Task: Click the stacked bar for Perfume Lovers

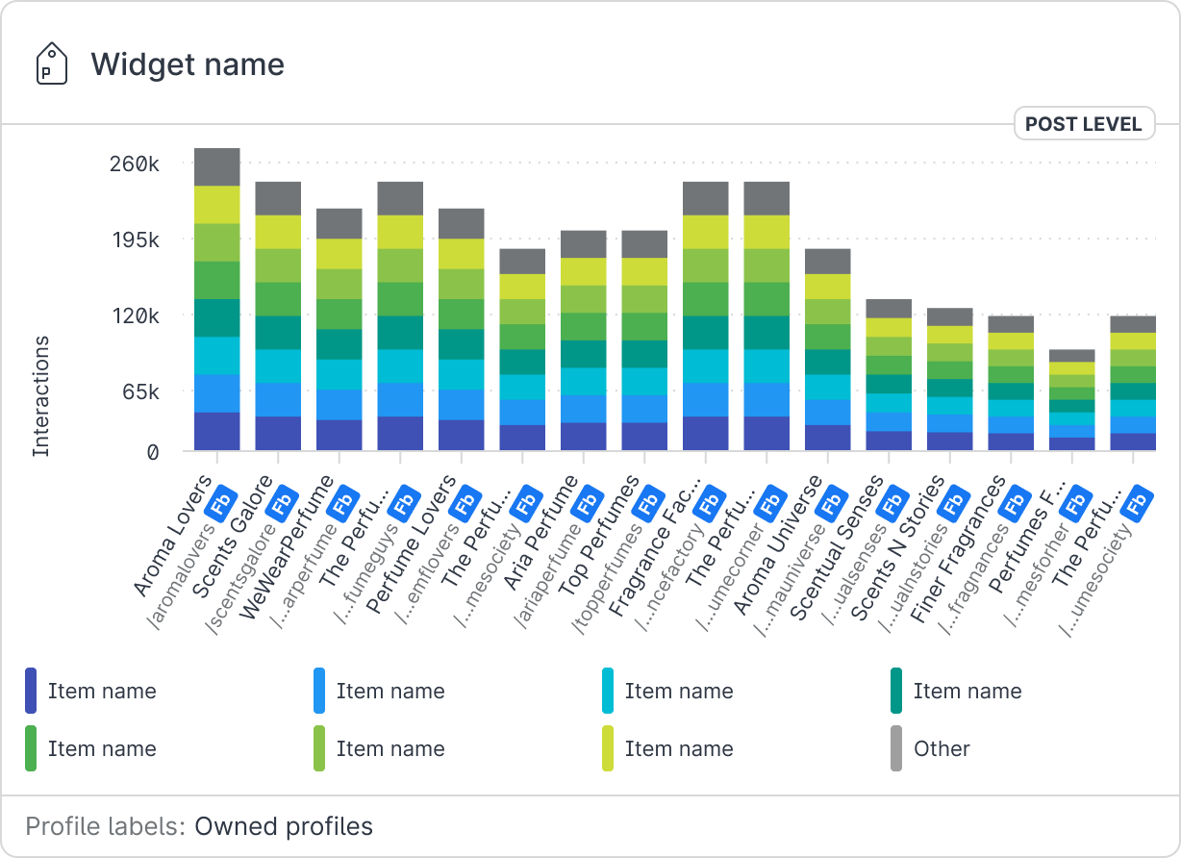Action: click(x=462, y=329)
